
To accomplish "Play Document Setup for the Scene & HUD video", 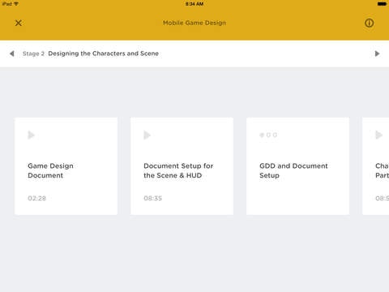I will click(147, 135).
